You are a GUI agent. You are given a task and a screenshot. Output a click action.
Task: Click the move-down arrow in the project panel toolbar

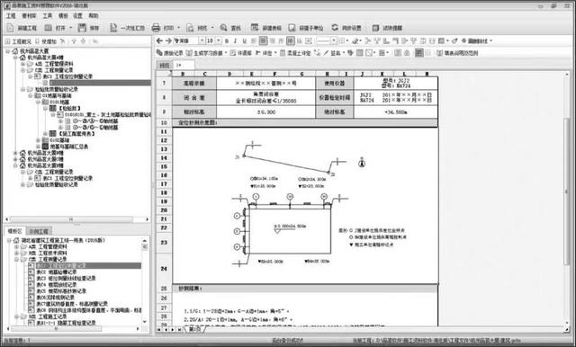click(x=83, y=41)
